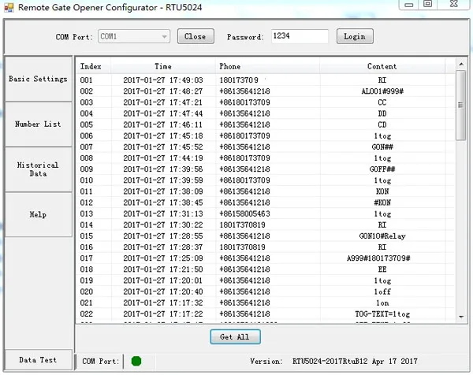Click the GOFF## content cell

pos(382,169)
